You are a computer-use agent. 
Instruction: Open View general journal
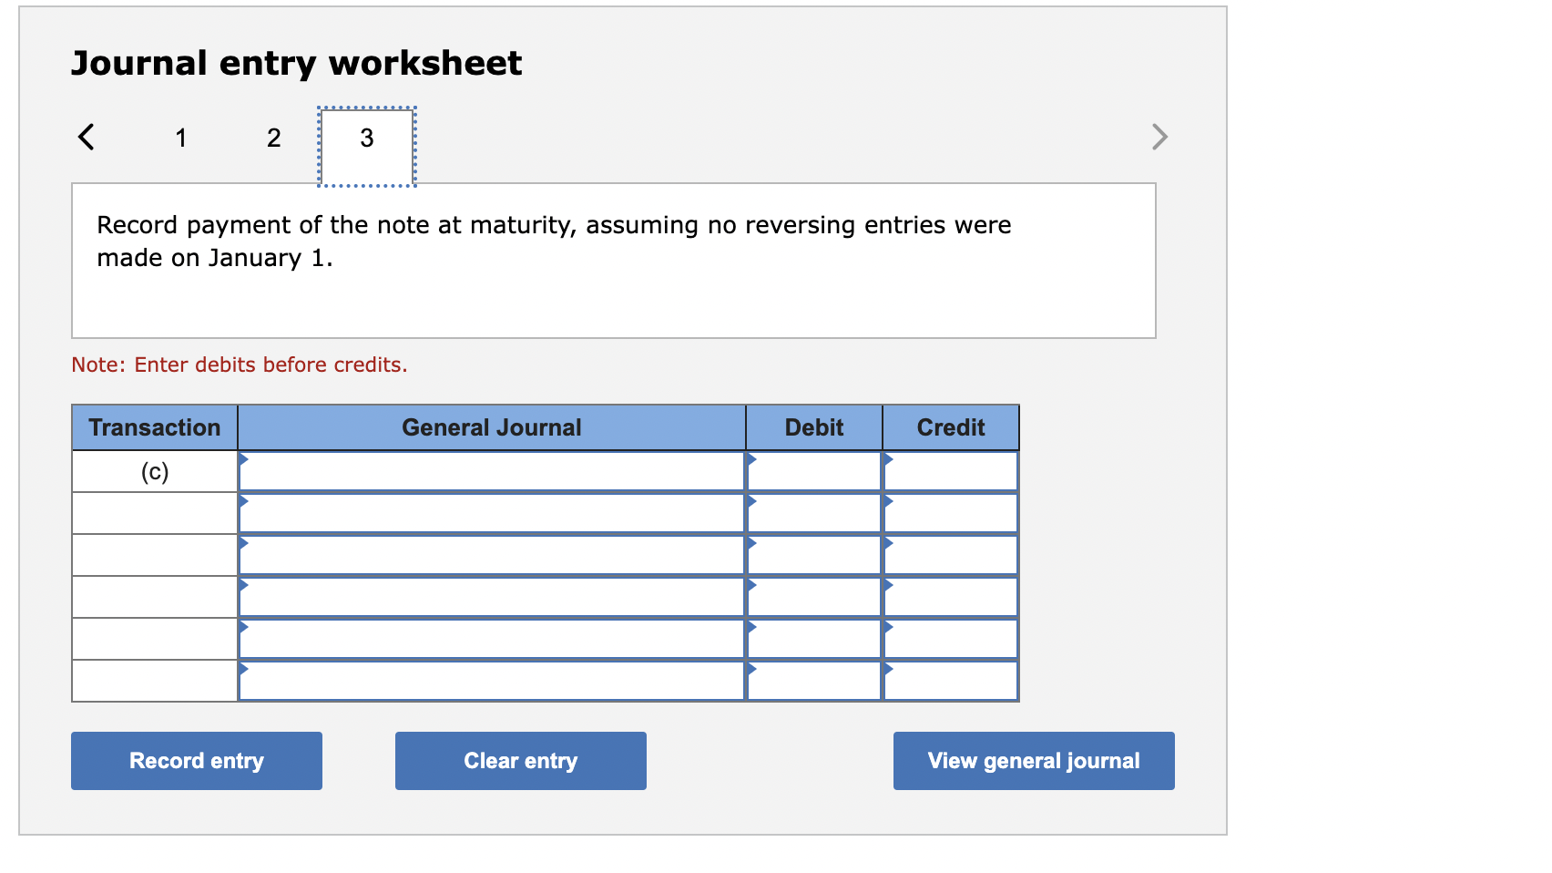pyautogui.click(x=1034, y=761)
